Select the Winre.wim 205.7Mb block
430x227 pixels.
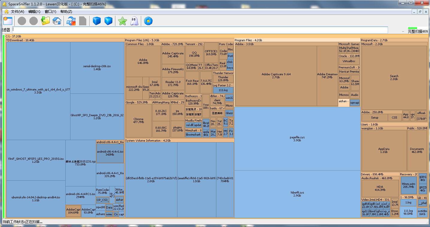[409, 185]
